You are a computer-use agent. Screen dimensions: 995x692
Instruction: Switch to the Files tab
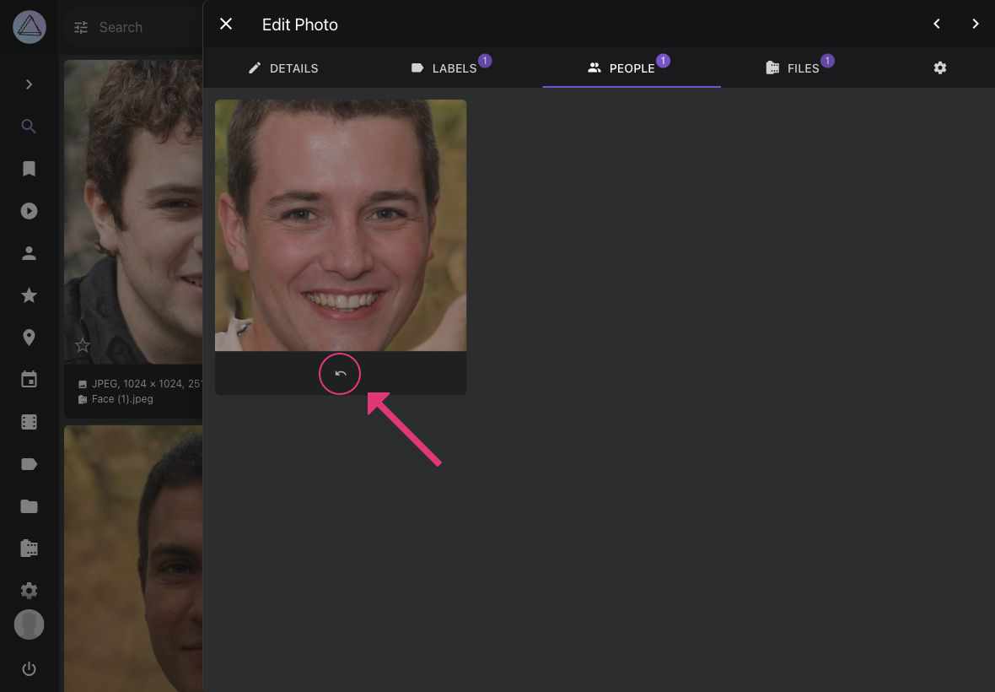point(798,68)
